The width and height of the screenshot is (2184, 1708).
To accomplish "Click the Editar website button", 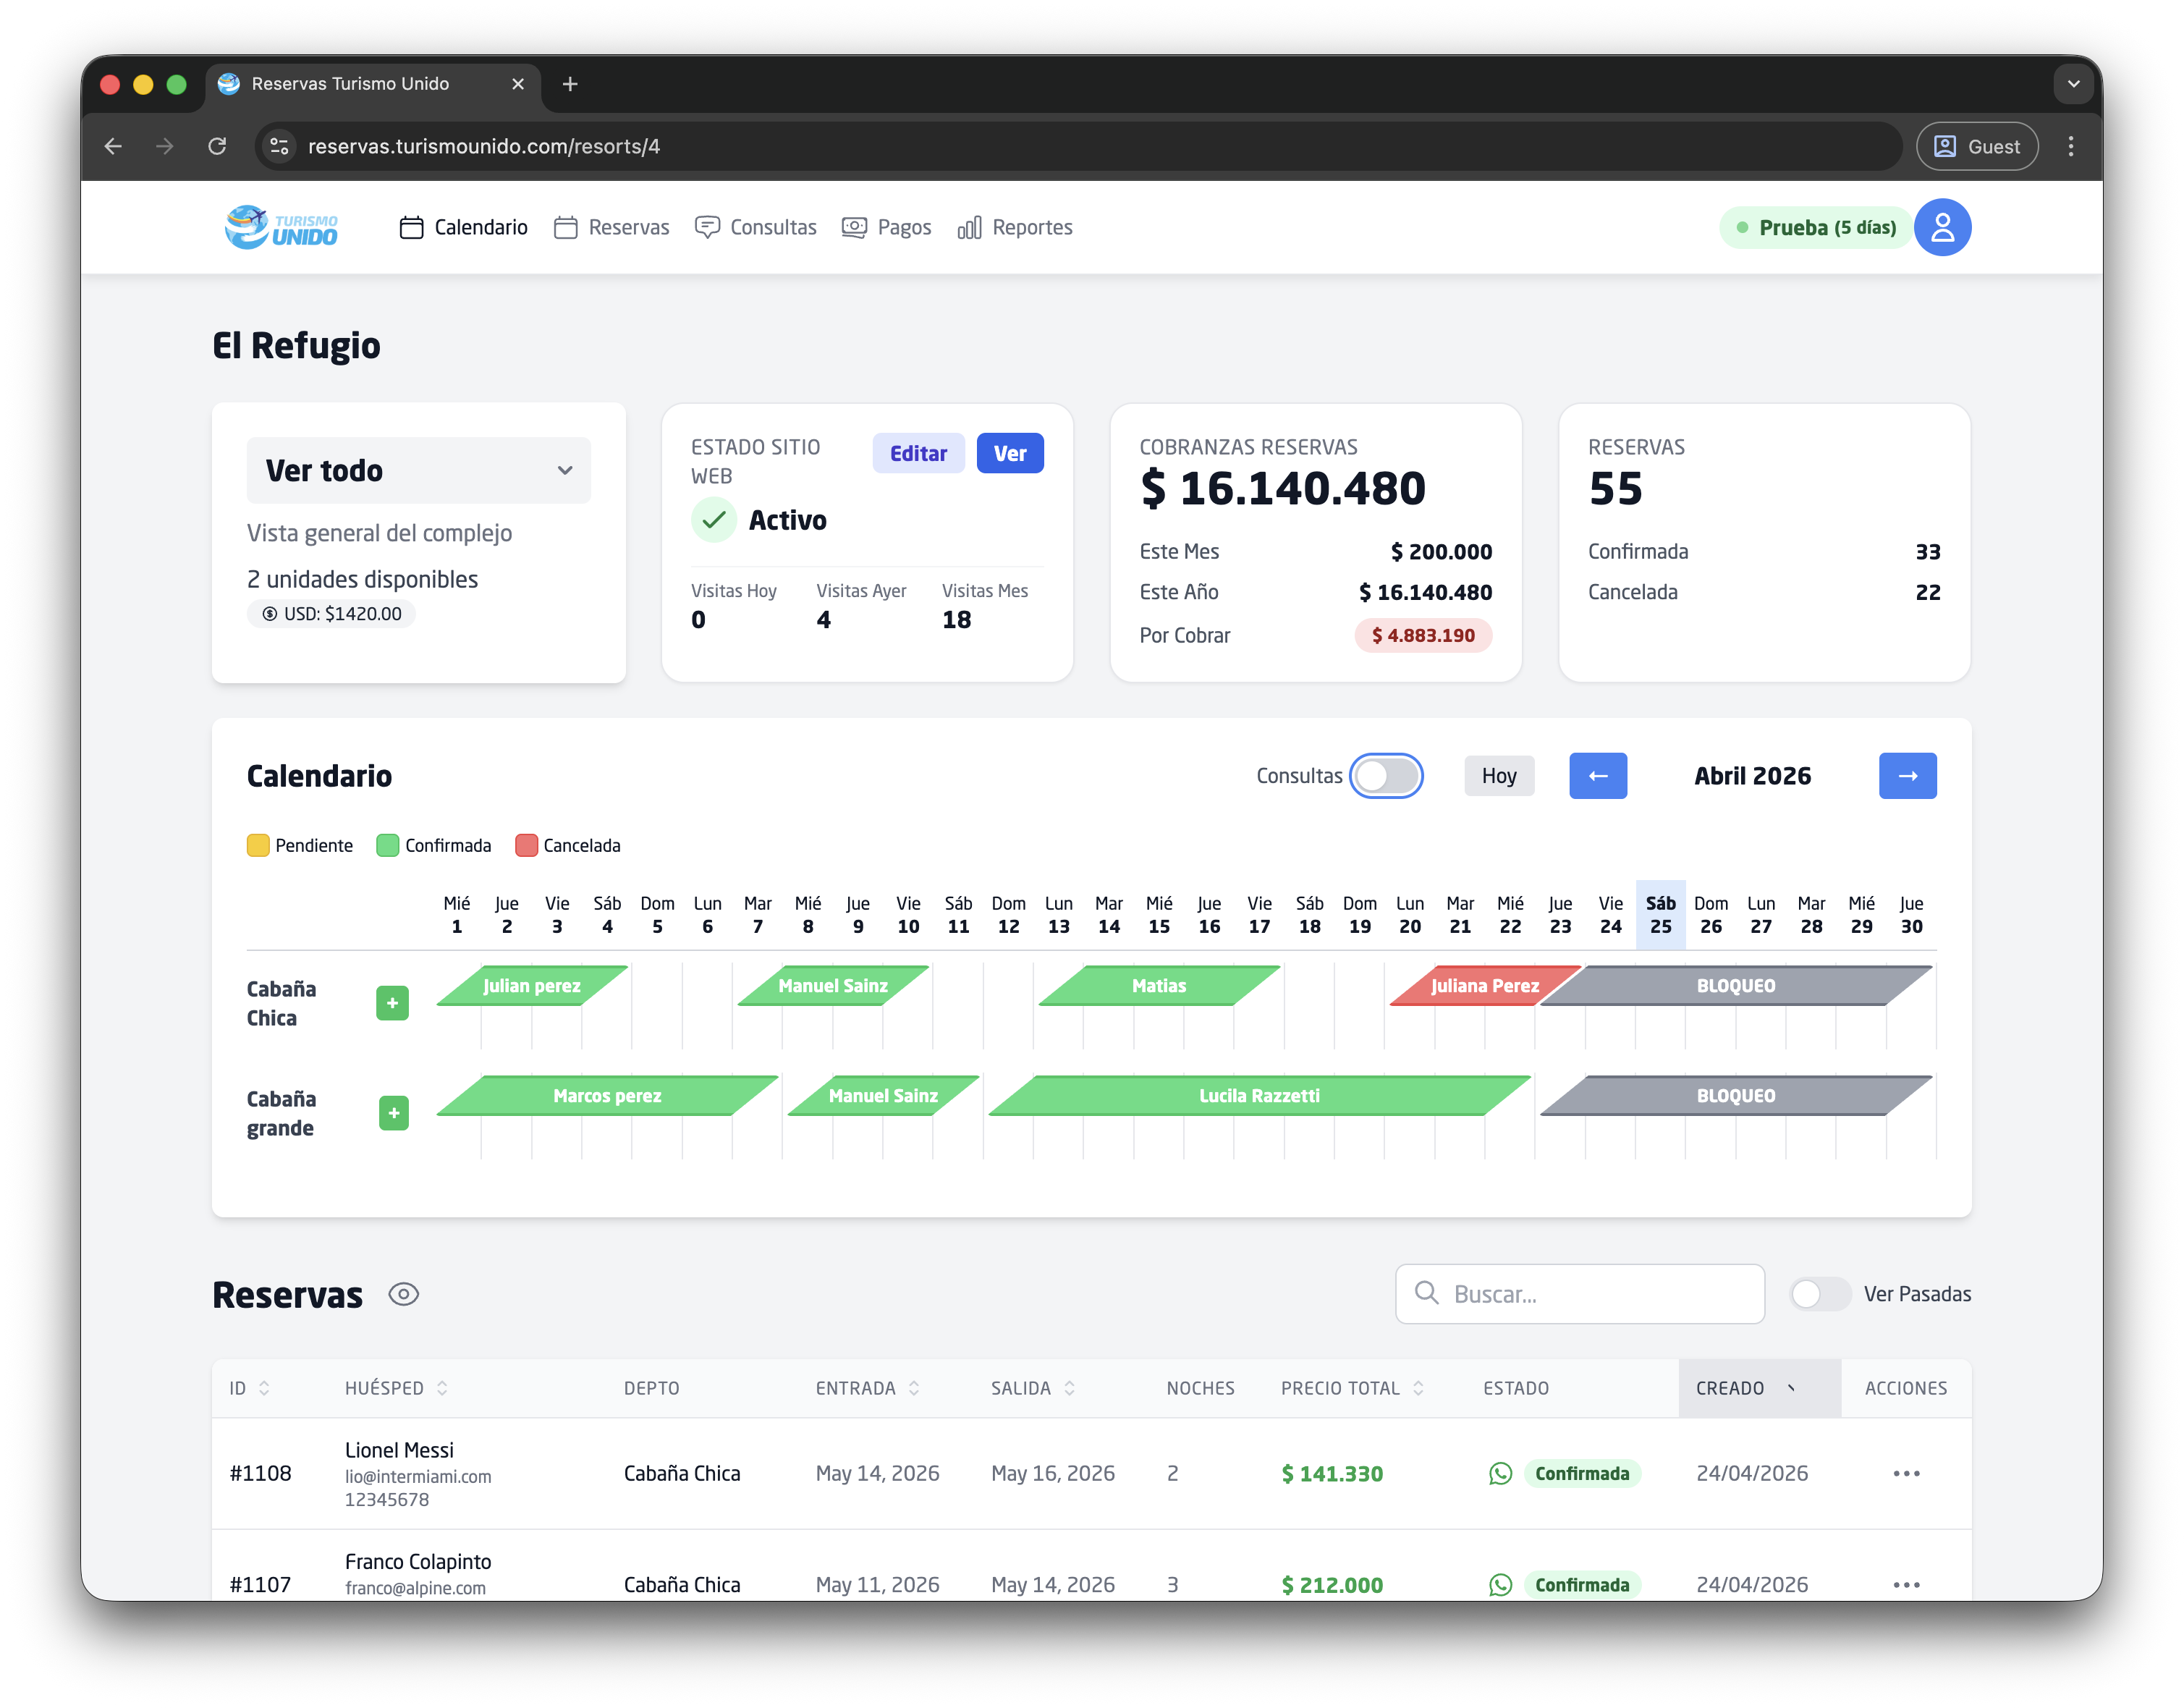I will (917, 454).
